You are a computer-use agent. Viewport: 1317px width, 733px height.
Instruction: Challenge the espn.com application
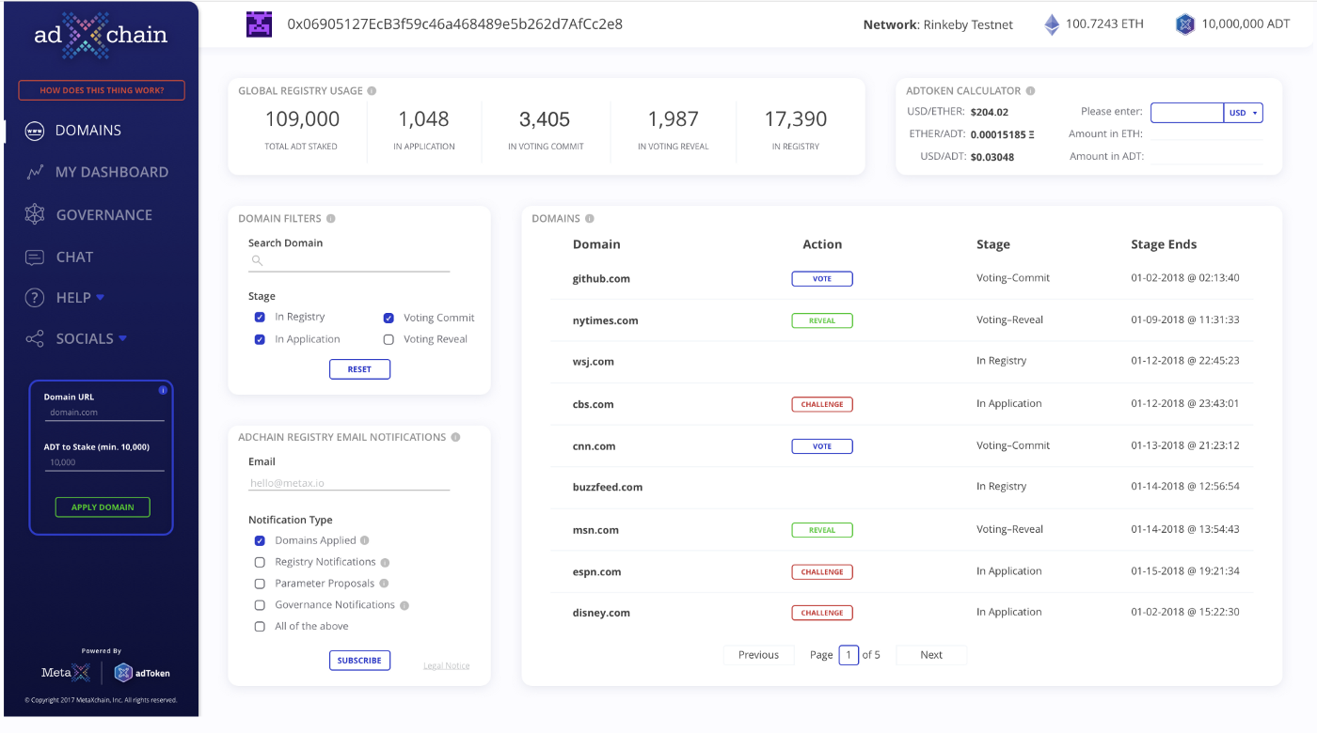point(822,571)
